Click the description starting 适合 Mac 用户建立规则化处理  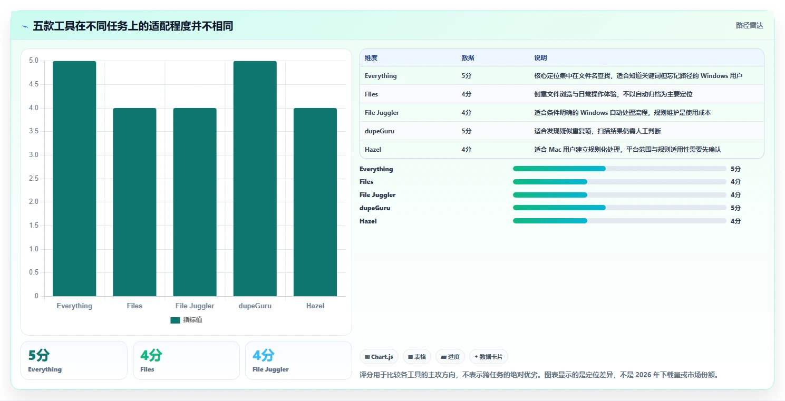(627, 150)
